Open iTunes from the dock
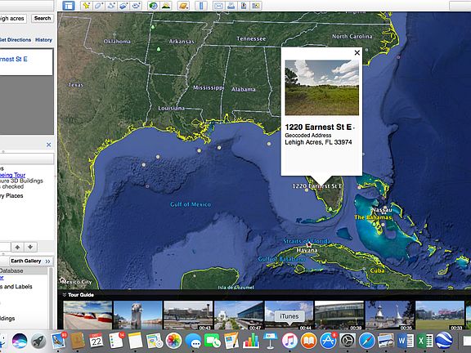 289,341
